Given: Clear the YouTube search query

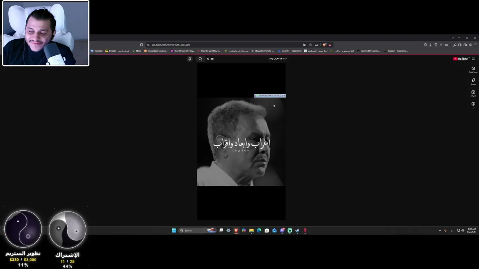Looking at the screenshot, I should click(x=208, y=59).
